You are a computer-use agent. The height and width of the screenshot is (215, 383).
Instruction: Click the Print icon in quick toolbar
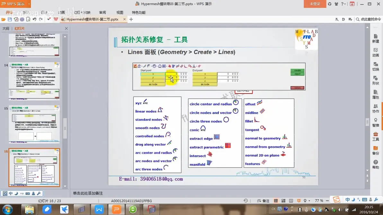(x=22, y=19)
